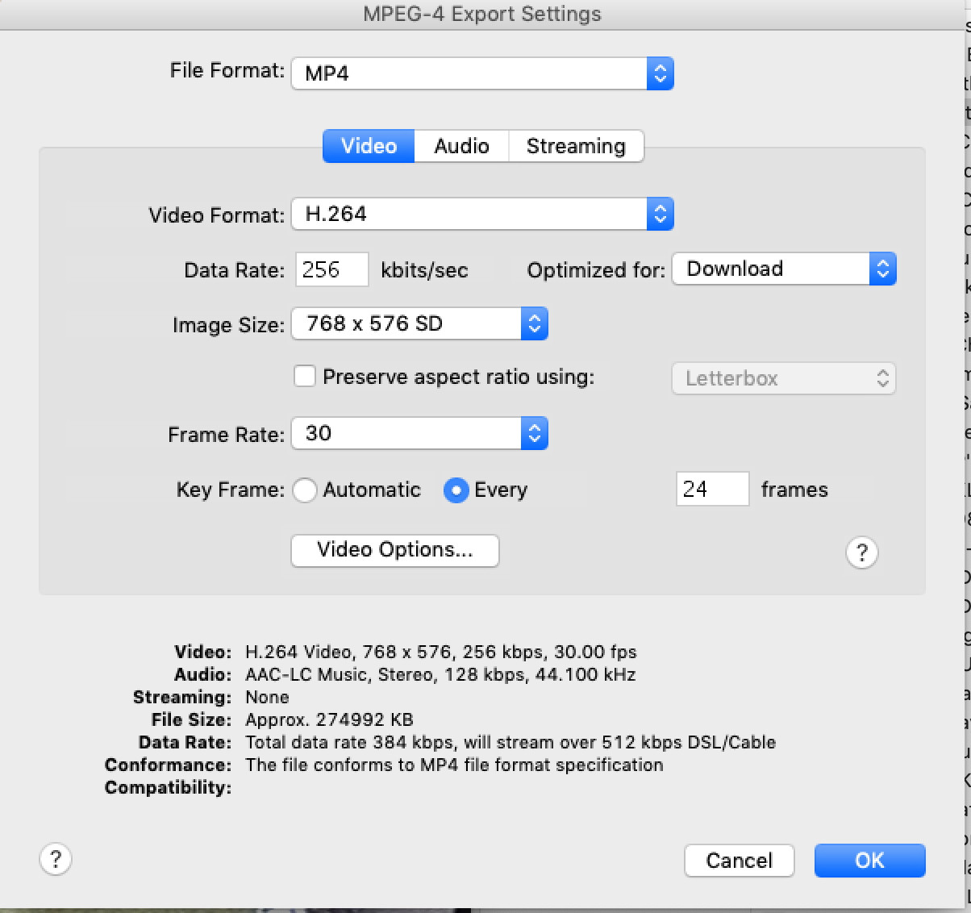Click the key frame interval frames field

click(x=712, y=490)
